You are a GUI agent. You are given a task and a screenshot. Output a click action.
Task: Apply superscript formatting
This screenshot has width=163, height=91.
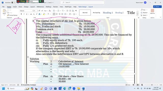point(37,14)
